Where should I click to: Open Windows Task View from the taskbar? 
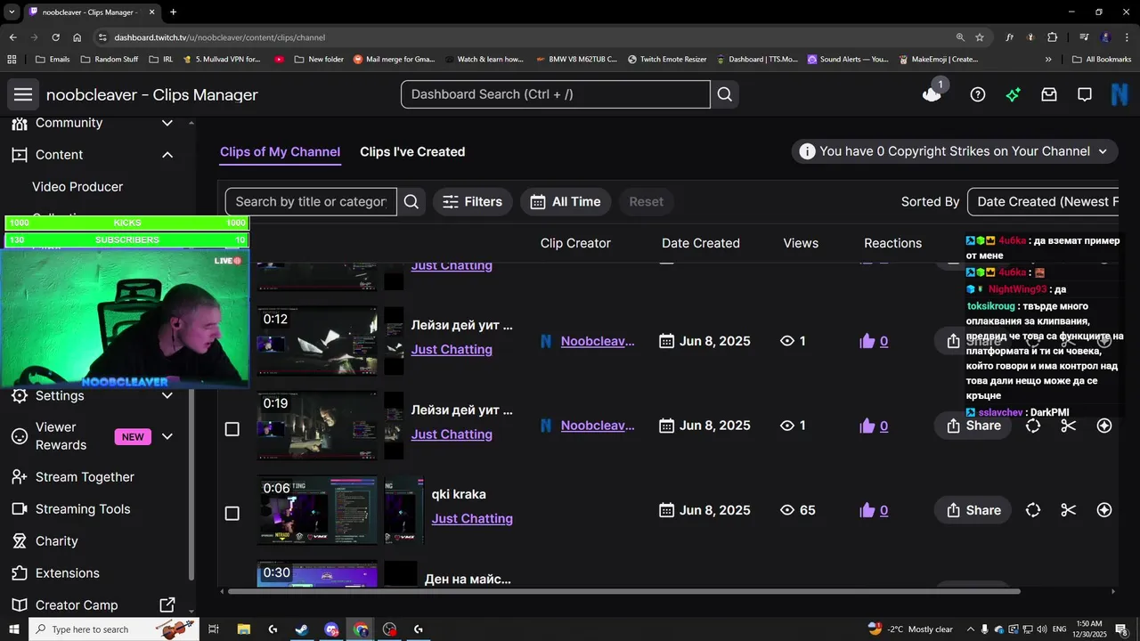pos(214,629)
